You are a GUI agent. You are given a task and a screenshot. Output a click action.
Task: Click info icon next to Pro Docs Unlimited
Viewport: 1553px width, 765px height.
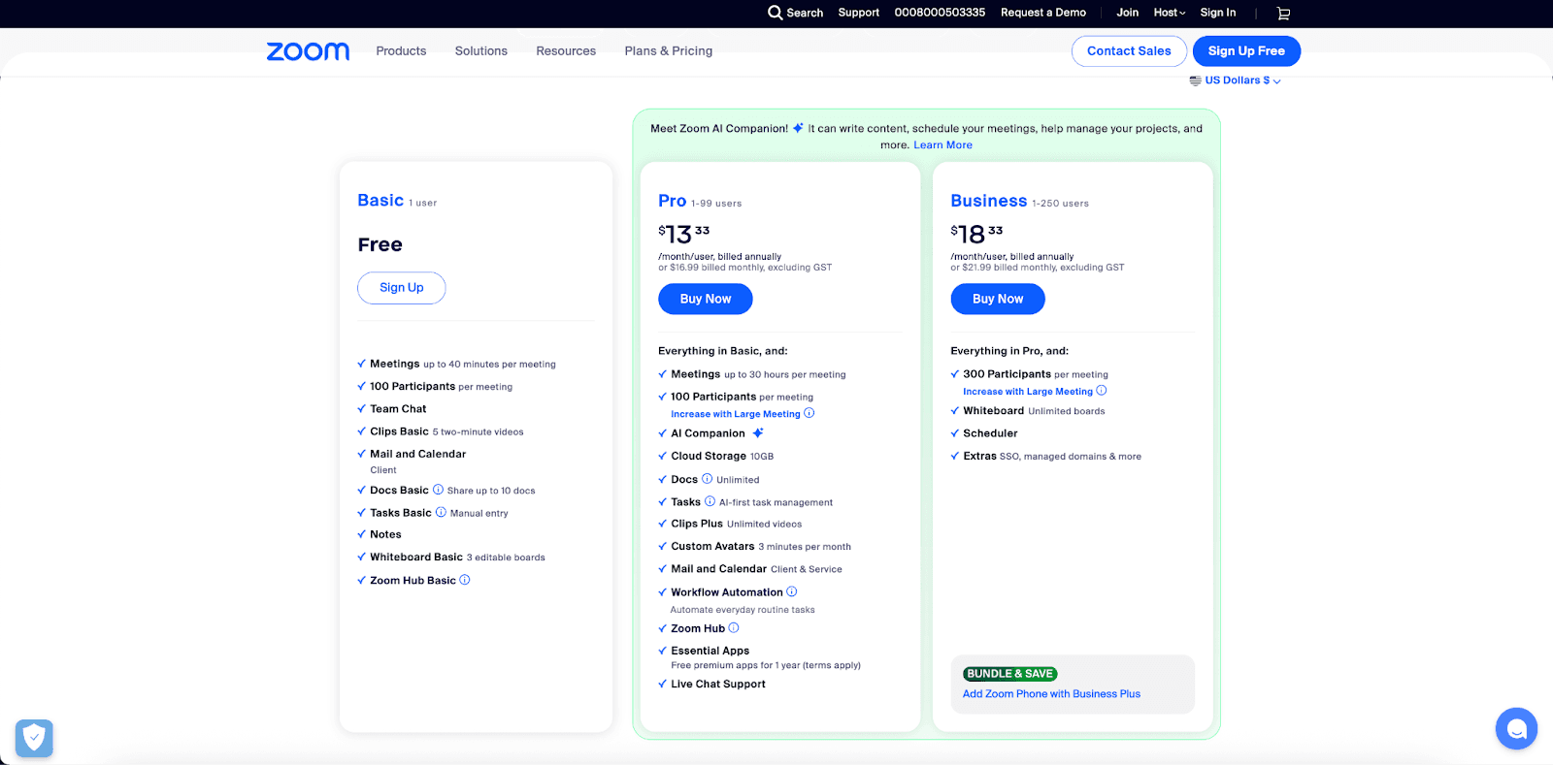click(x=708, y=479)
